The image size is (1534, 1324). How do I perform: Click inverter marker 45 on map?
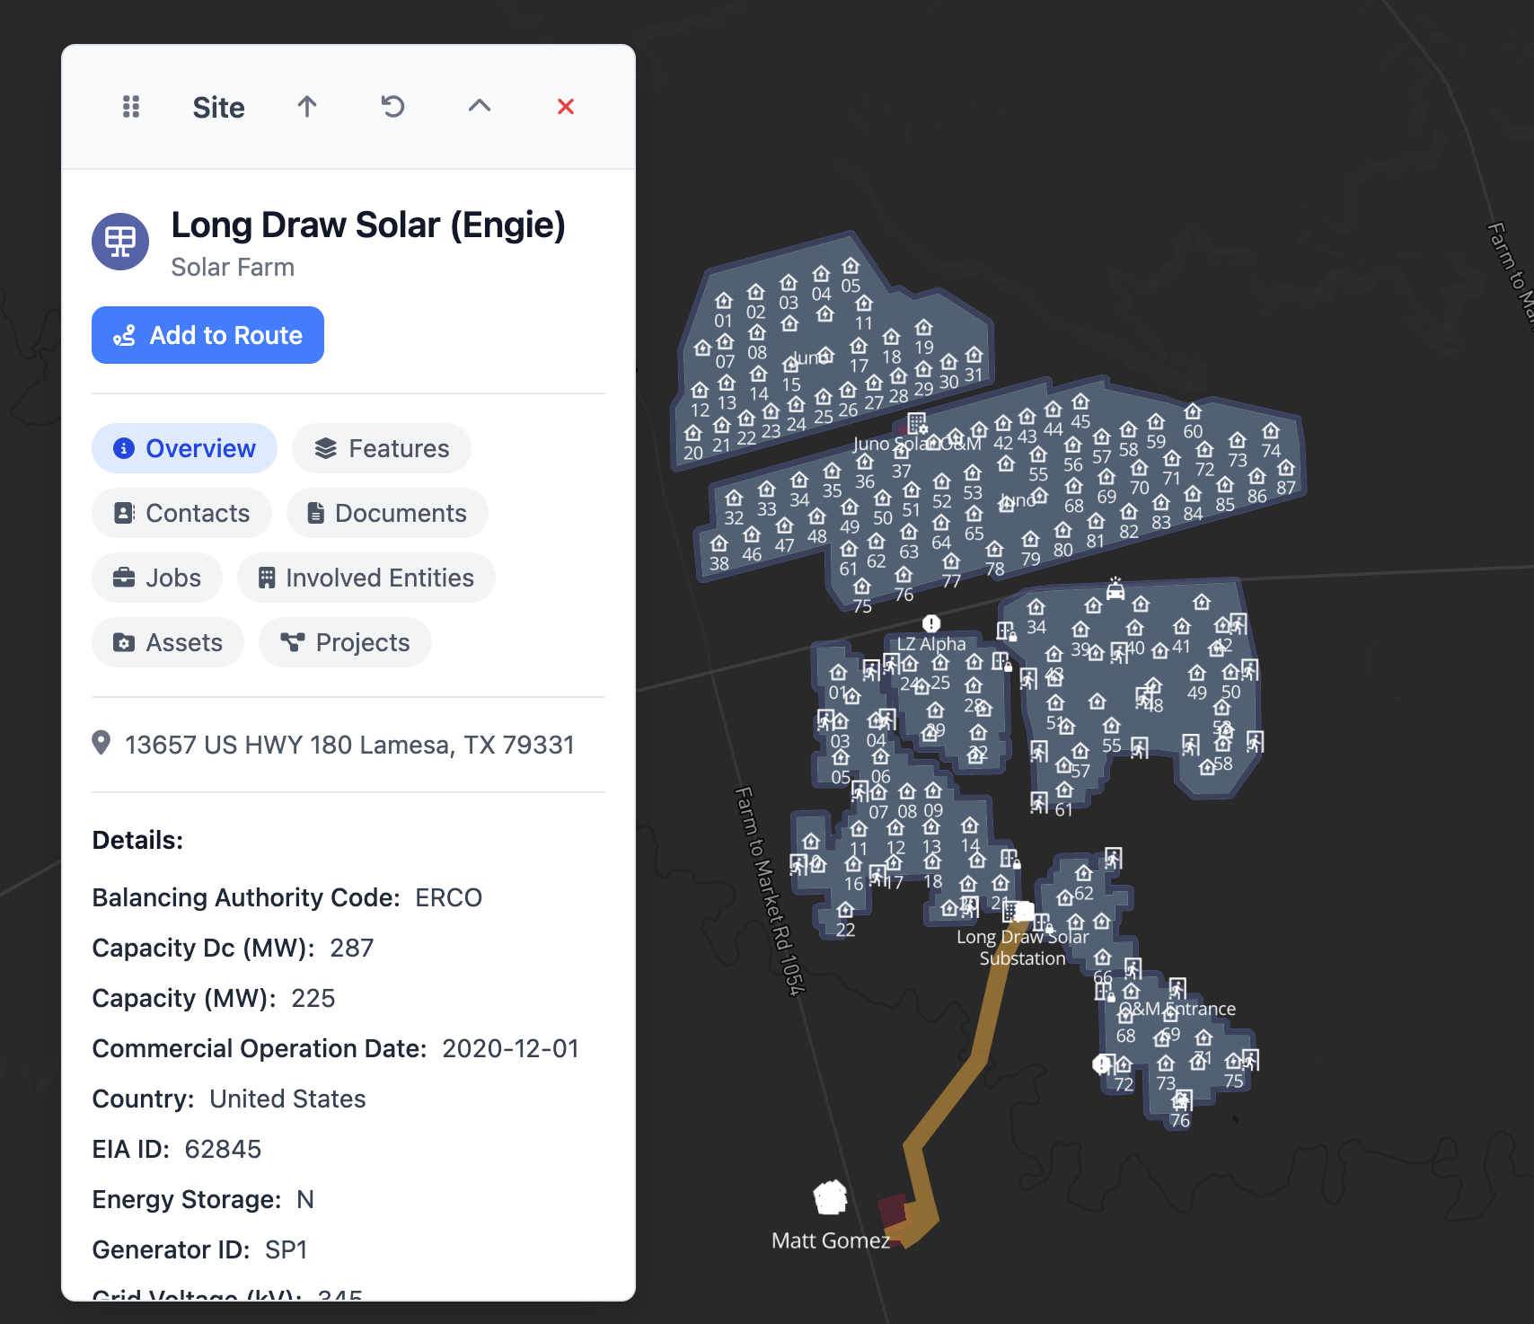click(x=1080, y=402)
